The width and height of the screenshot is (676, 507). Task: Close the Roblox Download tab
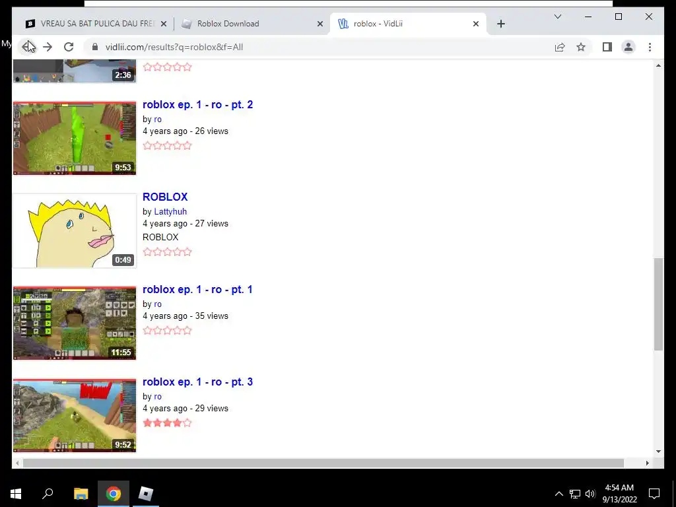pyautogui.click(x=320, y=24)
